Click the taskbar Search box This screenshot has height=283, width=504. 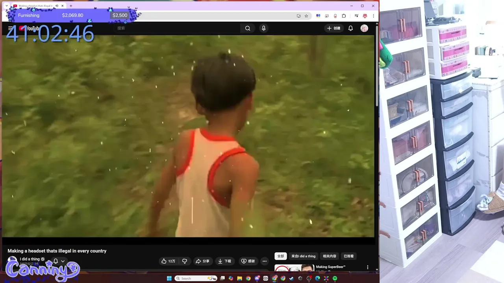196,278
